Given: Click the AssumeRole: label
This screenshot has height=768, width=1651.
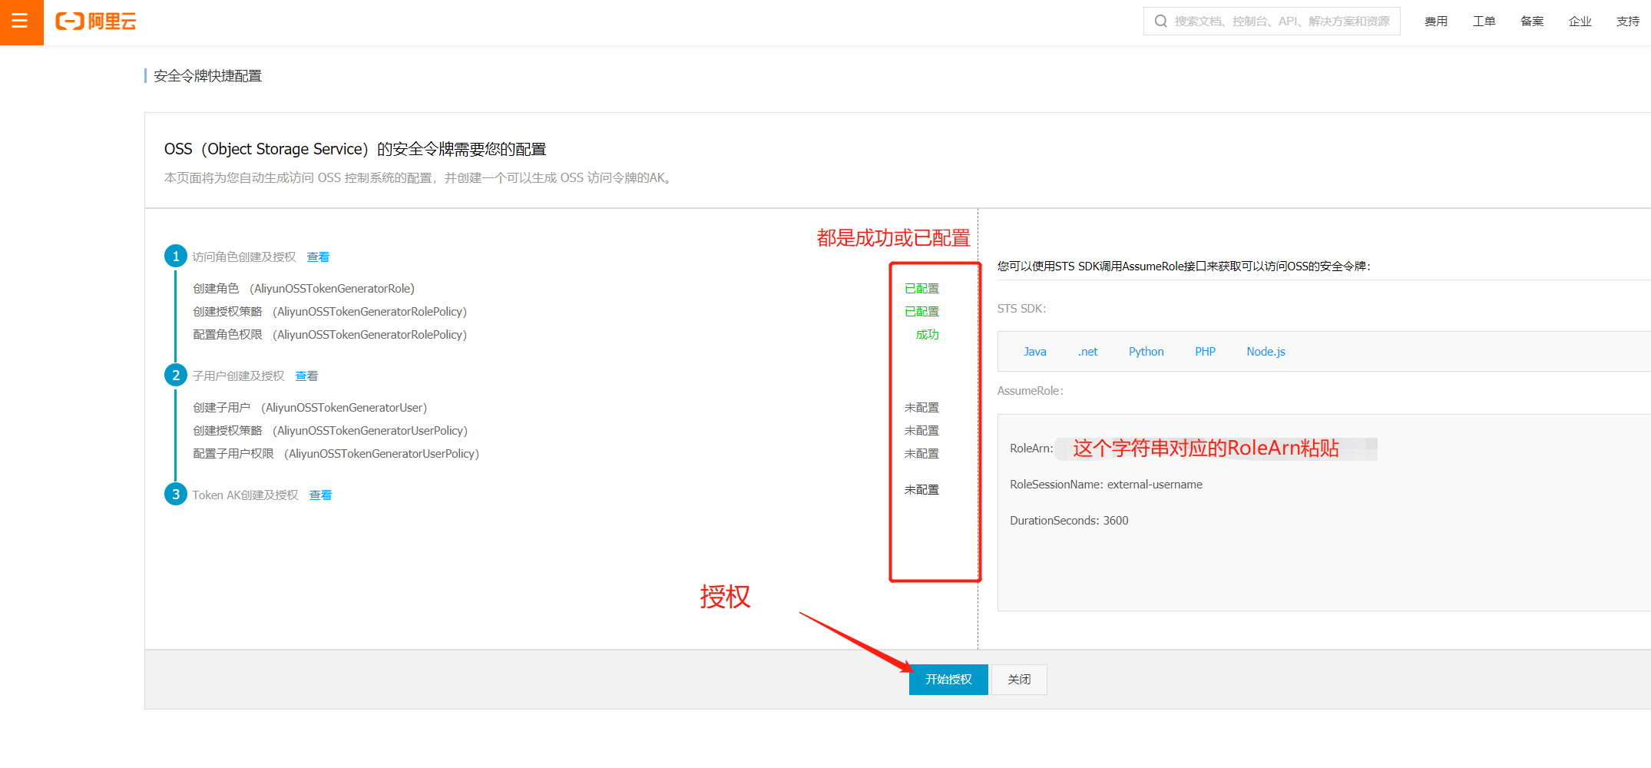Looking at the screenshot, I should pos(1031,391).
